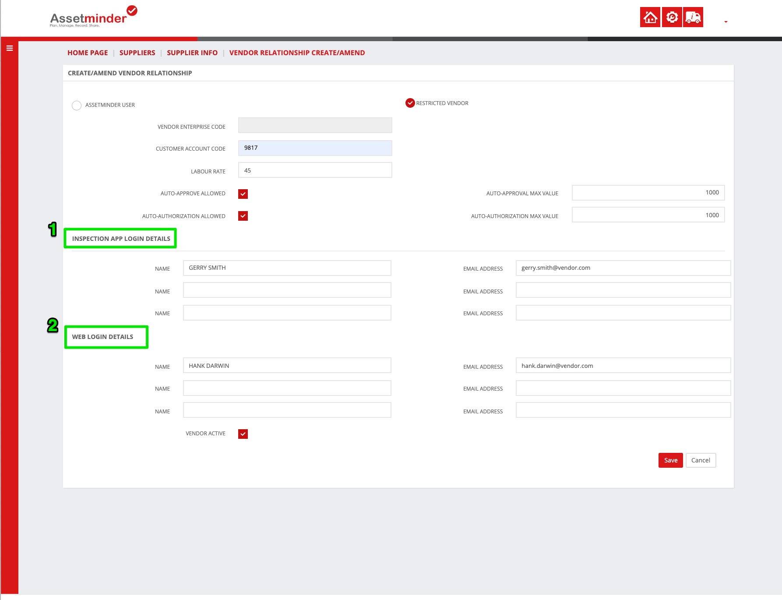
Task: Edit the Auto-Authorization Max Value field
Action: tap(648, 215)
